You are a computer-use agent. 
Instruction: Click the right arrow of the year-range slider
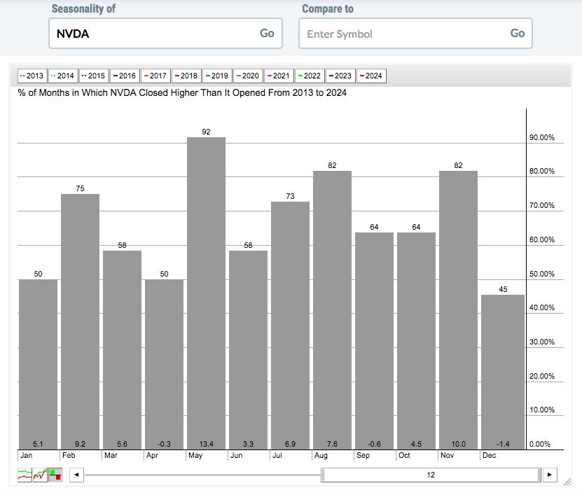tap(550, 475)
